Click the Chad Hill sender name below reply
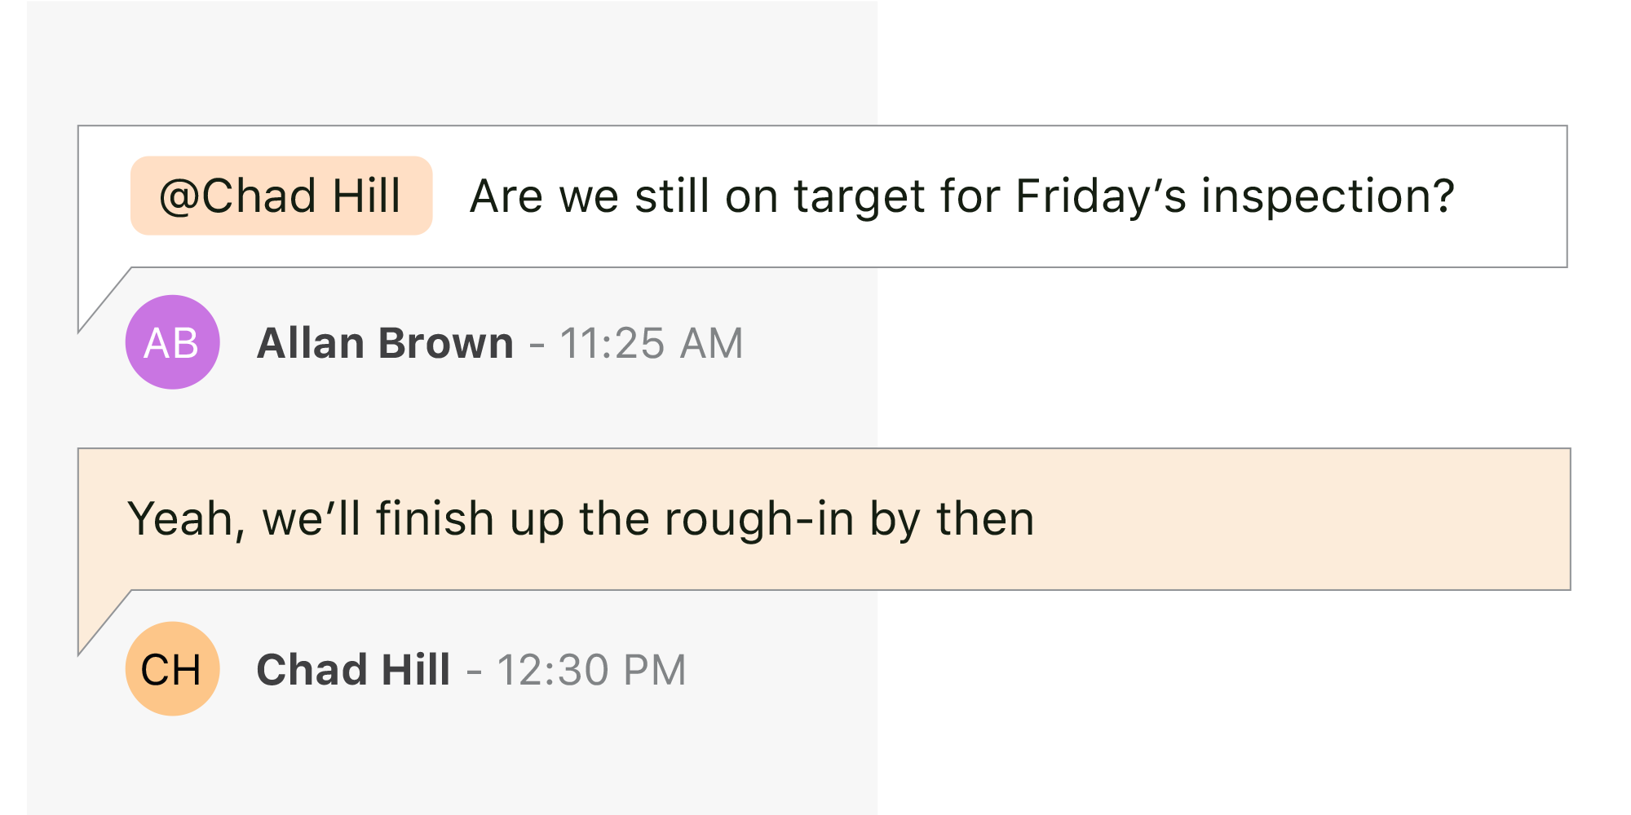1631x815 pixels. [x=353, y=670]
